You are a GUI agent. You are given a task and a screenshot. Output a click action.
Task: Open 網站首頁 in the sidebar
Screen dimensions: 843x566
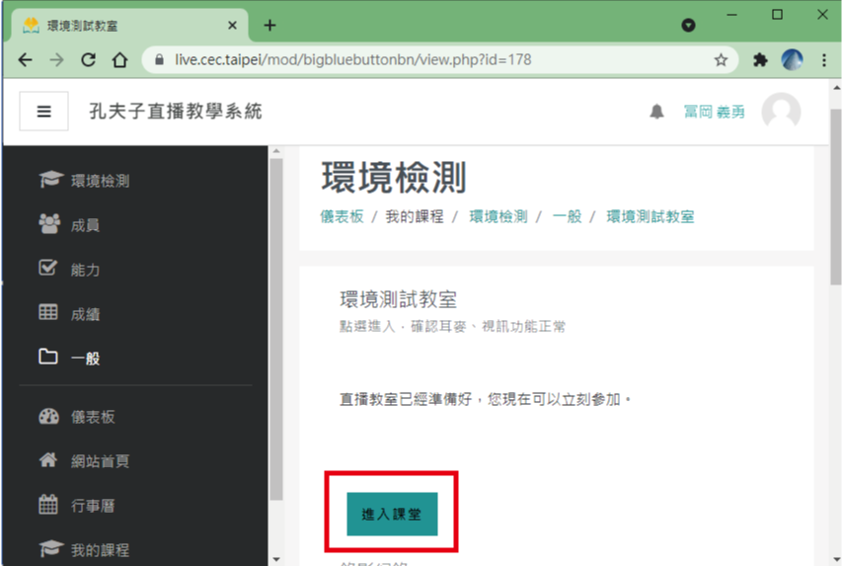pyautogui.click(x=100, y=461)
